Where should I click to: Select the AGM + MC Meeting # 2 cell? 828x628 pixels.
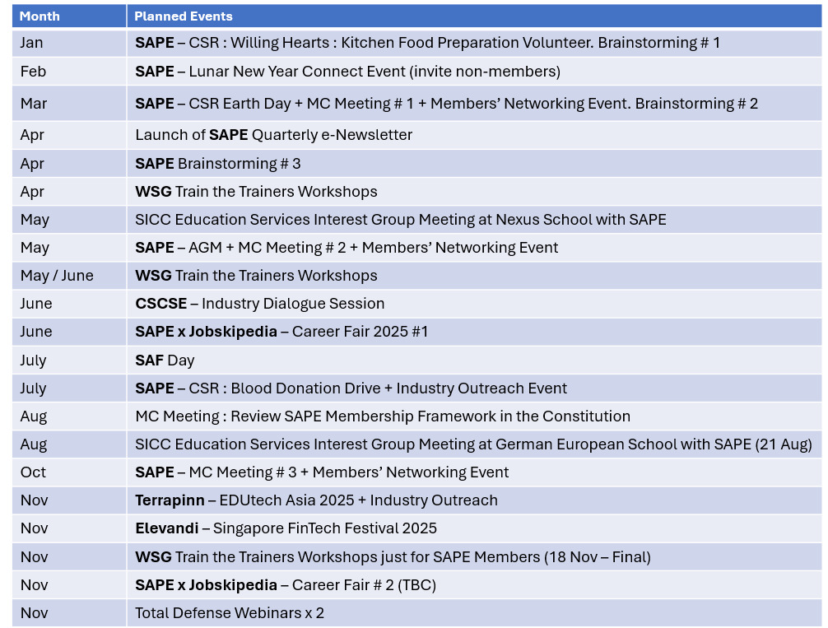[347, 248]
